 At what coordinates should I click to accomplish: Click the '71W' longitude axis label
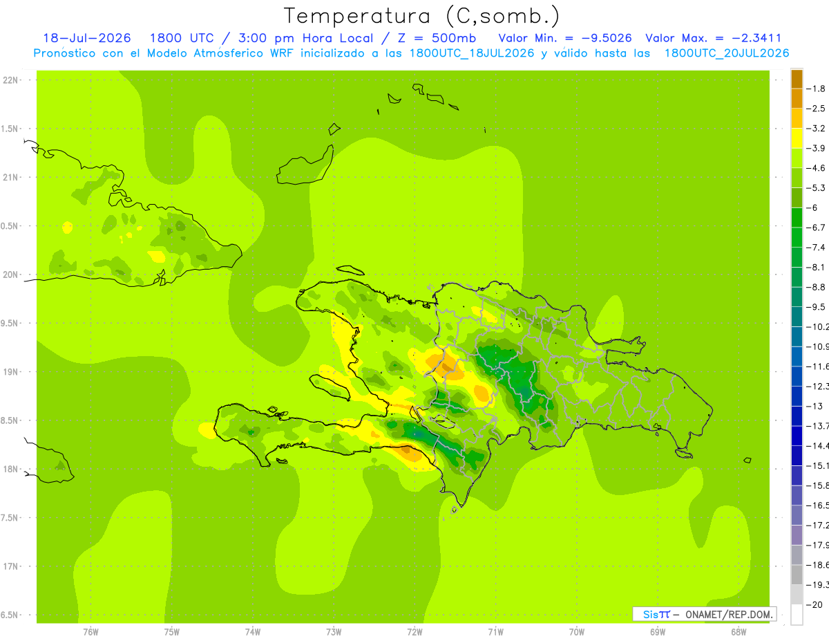tap(495, 632)
